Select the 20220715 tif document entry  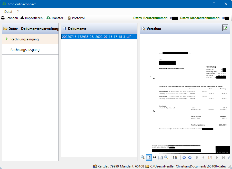click(x=99, y=37)
